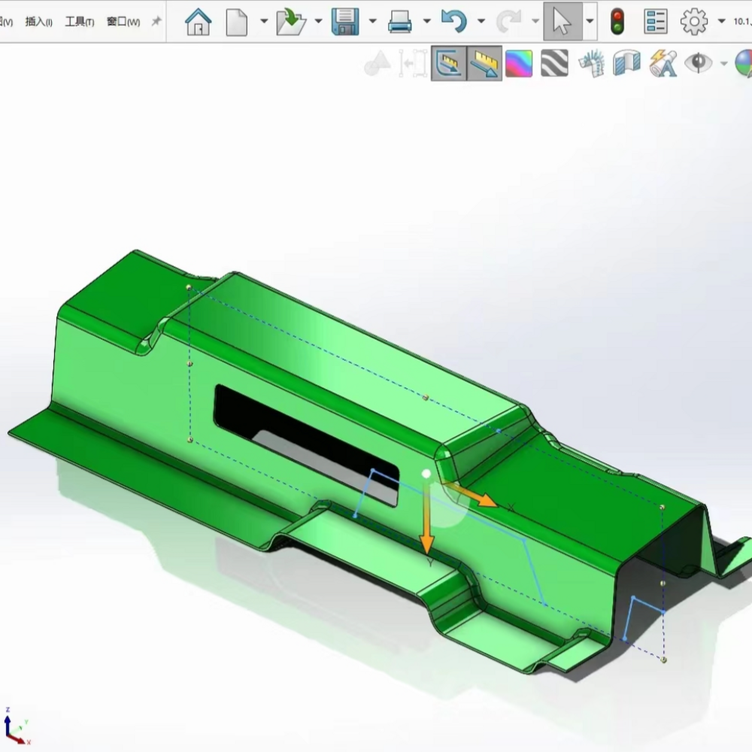Open the file properties list icon
752x752 pixels.
pos(656,22)
